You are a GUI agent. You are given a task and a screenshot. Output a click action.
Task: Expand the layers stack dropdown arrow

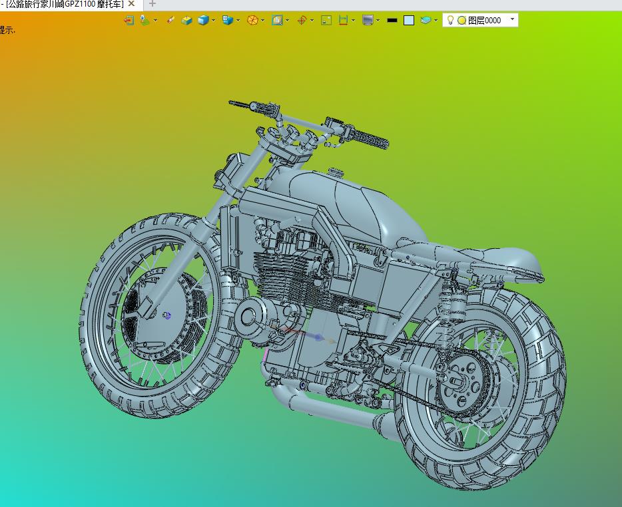point(436,20)
